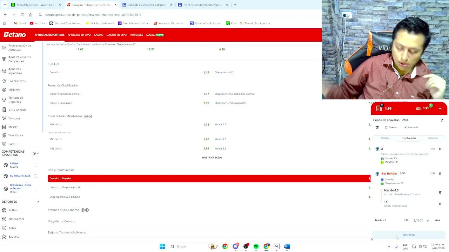This screenshot has width=449, height=252.
Task: Click the stake amount input field
Action: 418,220
